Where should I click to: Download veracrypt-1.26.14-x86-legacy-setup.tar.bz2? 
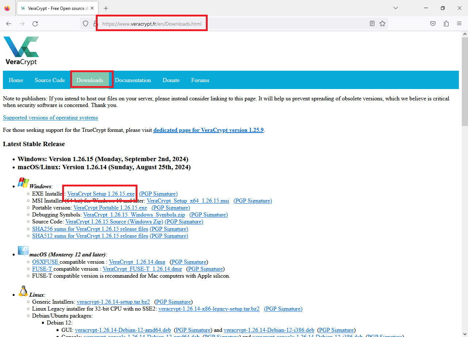tap(209, 309)
